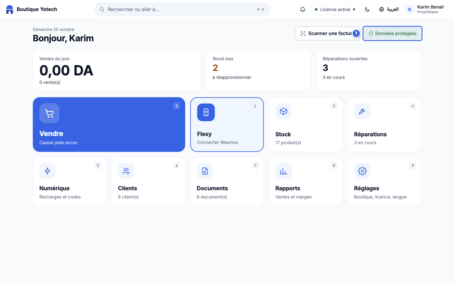Click the 'Licence active' status badge
Image resolution: width=454 pixels, height=284 pixels.
click(335, 9)
